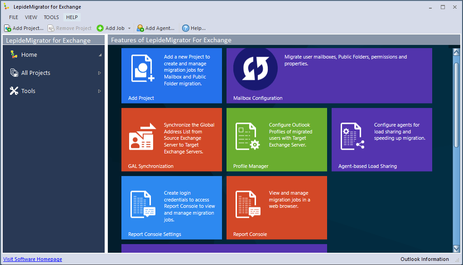Screen dimensions: 463x265
Task: Open the HELP menu
Action: click(72, 17)
